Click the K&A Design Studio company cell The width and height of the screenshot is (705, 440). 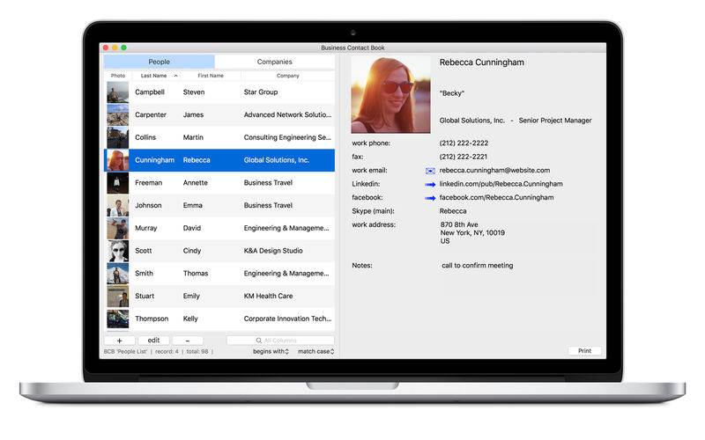[x=273, y=251]
